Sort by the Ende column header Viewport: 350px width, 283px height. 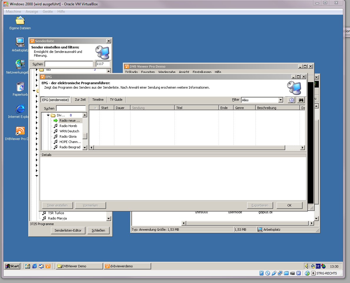pos(226,108)
